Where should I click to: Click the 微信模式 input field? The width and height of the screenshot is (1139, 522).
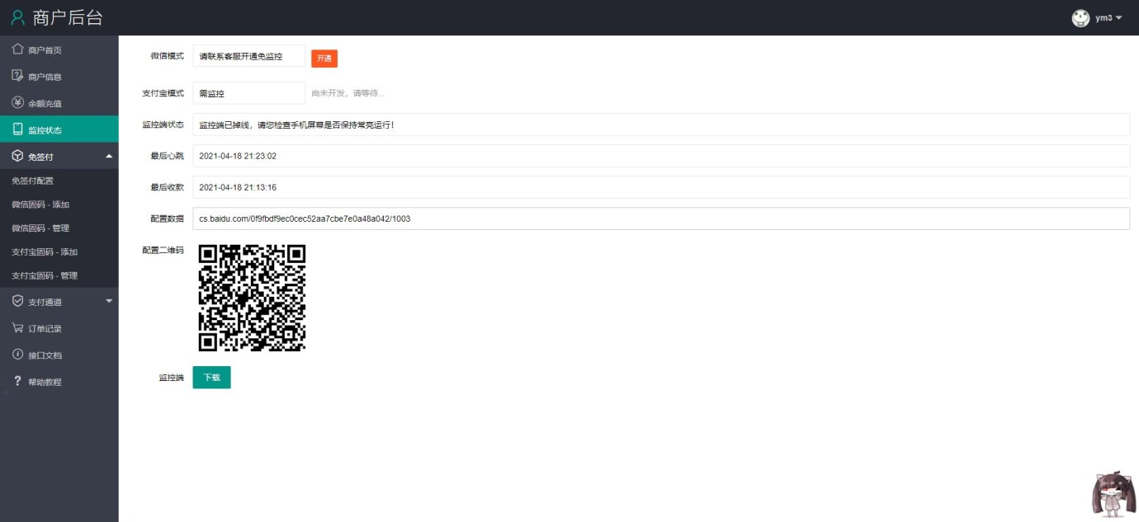249,56
